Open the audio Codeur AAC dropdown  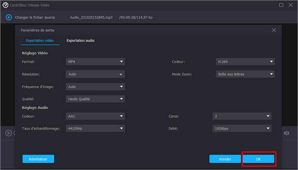pyautogui.click(x=95, y=116)
